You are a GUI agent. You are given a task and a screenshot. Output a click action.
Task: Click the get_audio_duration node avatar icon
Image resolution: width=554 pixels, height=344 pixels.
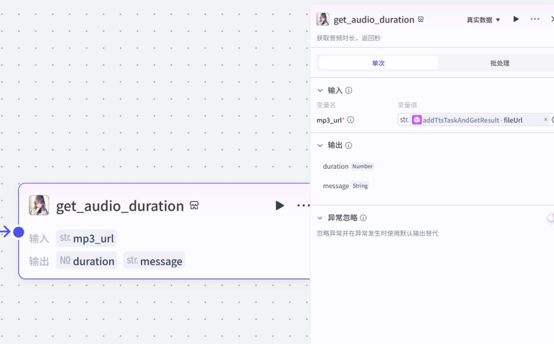tap(323, 19)
